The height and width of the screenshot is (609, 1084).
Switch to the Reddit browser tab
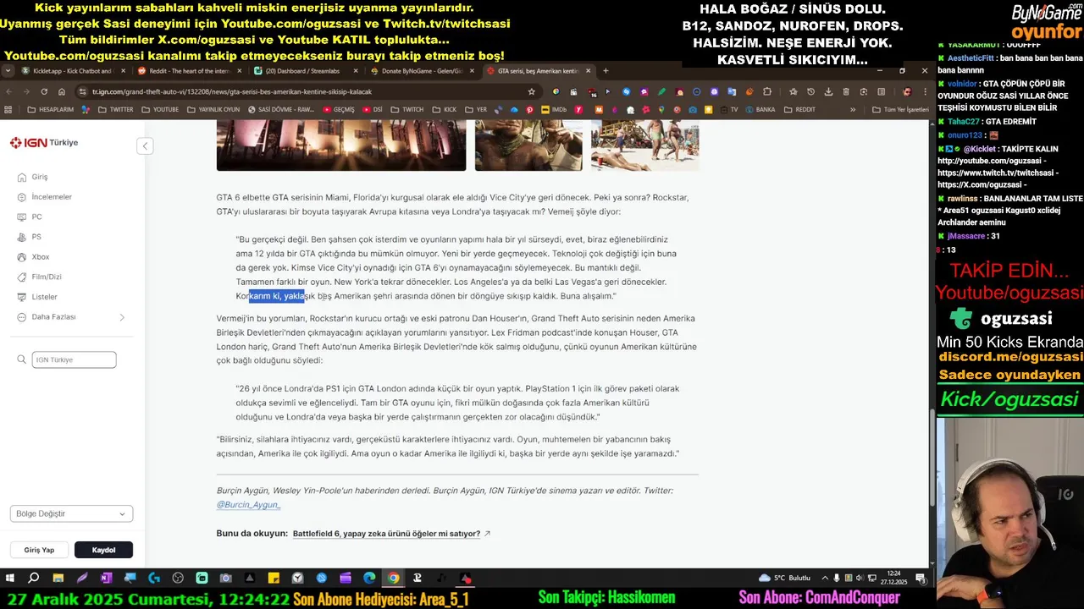(190, 71)
